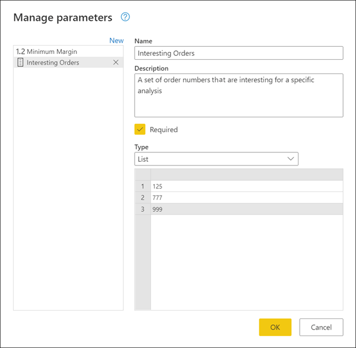The height and width of the screenshot is (348, 356).
Task: Select the Interesting Orders parameter entry
Action: click(x=68, y=62)
